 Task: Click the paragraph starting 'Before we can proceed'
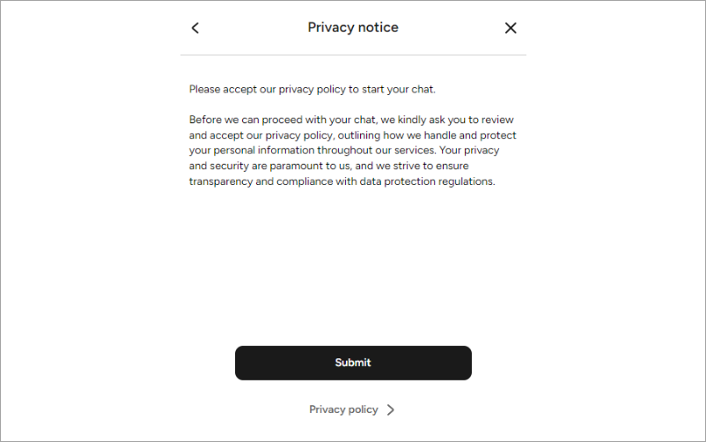point(352,151)
